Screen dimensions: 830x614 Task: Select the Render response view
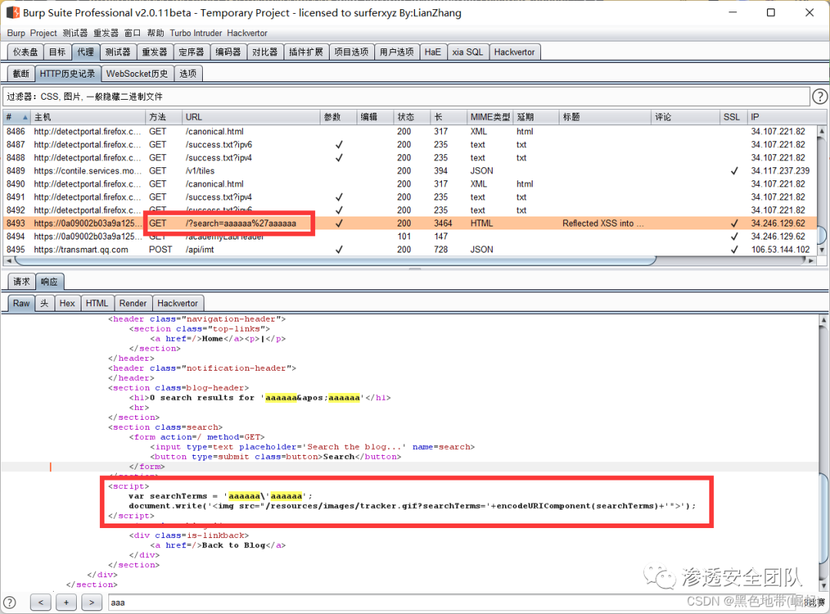[x=133, y=303]
